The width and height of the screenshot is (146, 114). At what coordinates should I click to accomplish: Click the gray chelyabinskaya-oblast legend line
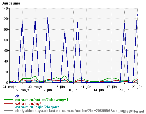pyautogui.click(x=8, y=111)
